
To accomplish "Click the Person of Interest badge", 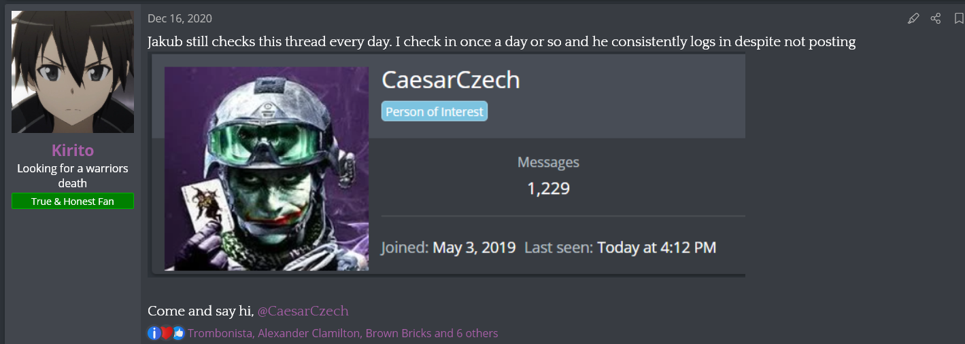I will (435, 112).
